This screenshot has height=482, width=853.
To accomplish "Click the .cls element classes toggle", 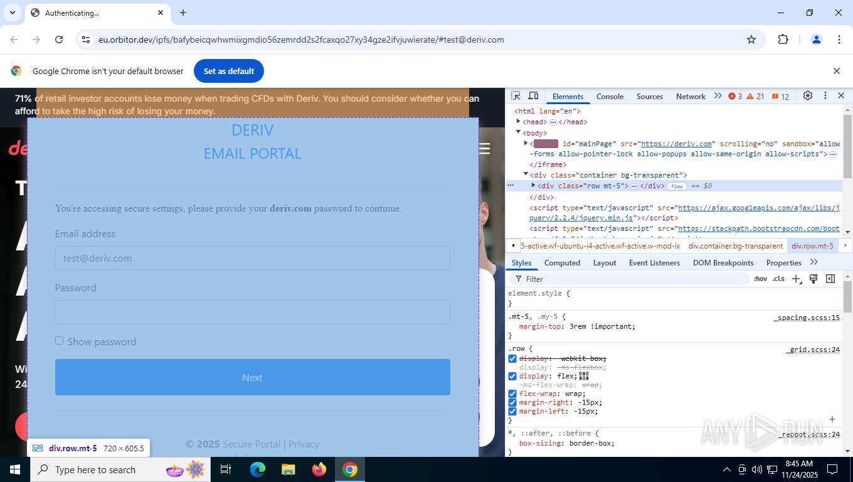I will 778,279.
